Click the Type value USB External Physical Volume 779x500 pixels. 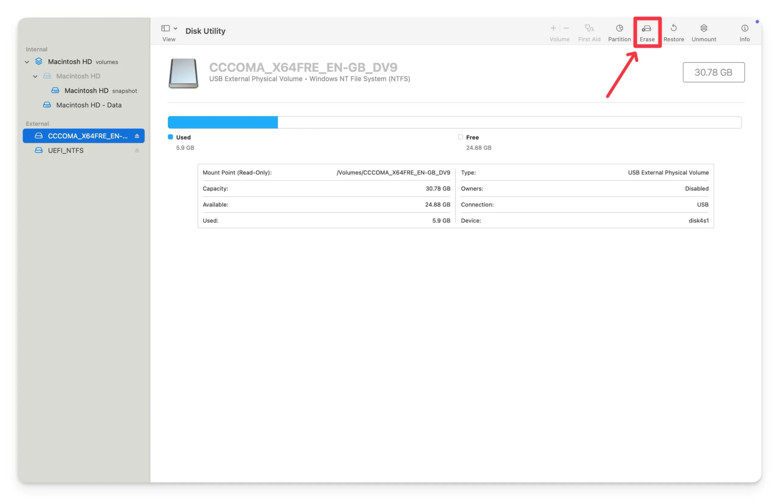[668, 173]
